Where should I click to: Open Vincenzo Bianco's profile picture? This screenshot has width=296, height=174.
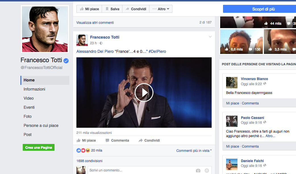232,83
